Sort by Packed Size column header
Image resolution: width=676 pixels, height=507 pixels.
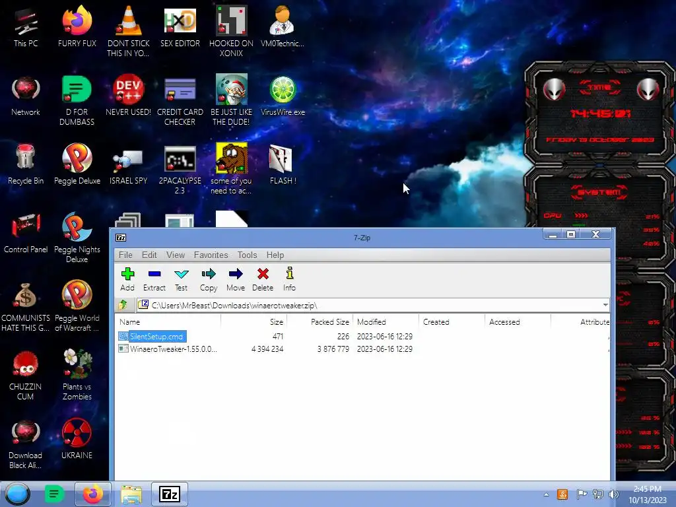tap(320, 321)
